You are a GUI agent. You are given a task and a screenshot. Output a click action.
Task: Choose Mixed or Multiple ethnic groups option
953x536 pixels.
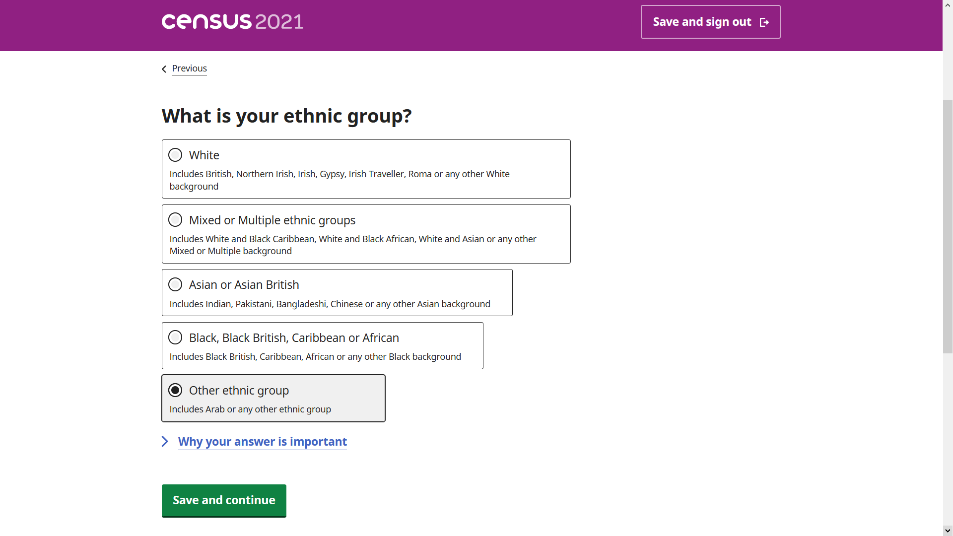175,220
